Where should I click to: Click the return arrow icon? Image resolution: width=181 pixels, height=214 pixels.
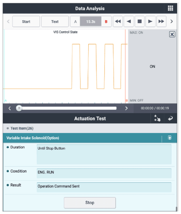[170, 119]
